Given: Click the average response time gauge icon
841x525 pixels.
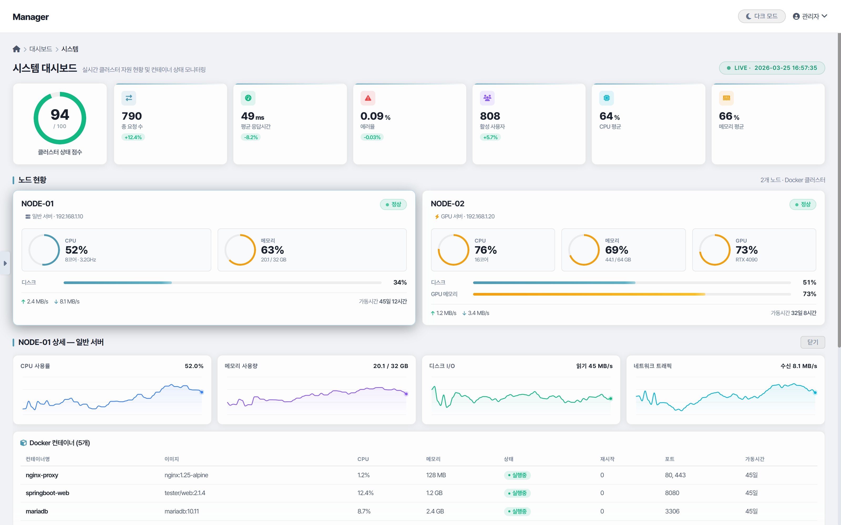Looking at the screenshot, I should (248, 98).
